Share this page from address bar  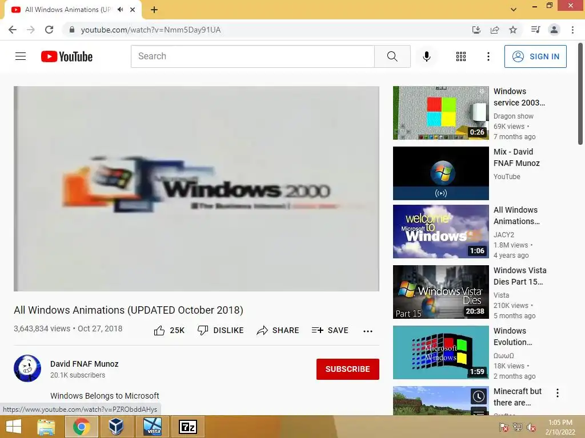[495, 30]
